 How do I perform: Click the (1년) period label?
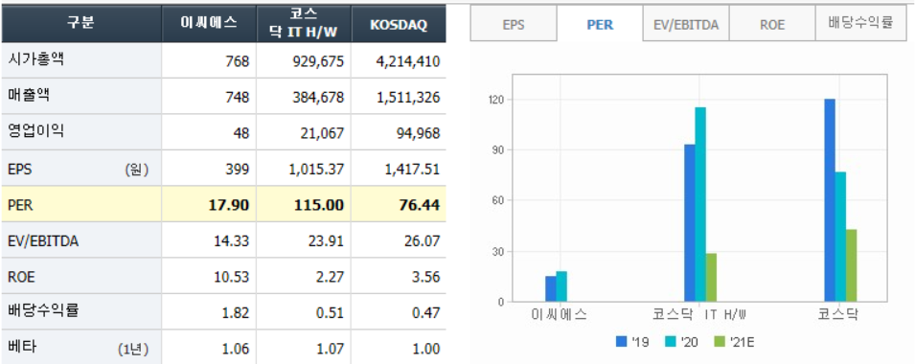(x=132, y=350)
